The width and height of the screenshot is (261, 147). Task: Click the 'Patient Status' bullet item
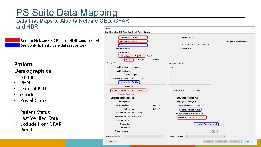click(x=35, y=112)
